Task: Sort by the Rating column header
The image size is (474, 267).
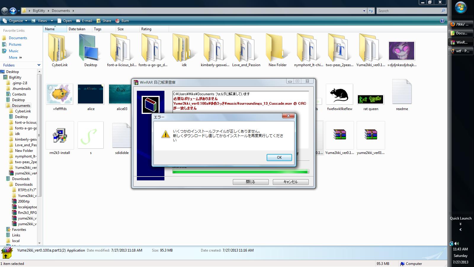Action: click(x=154, y=29)
